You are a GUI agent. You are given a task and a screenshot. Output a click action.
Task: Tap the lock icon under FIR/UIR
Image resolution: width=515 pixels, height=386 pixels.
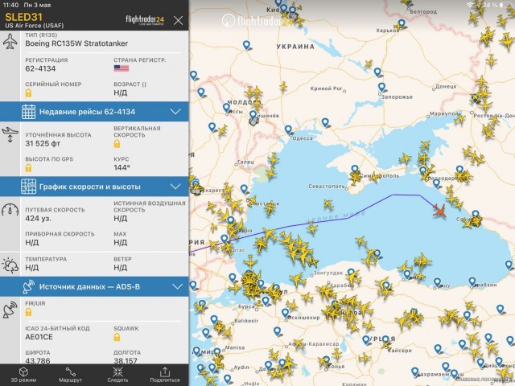[x=29, y=312]
